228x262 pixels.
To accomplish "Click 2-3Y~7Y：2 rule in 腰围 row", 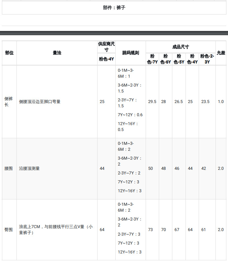I will (129, 173).
